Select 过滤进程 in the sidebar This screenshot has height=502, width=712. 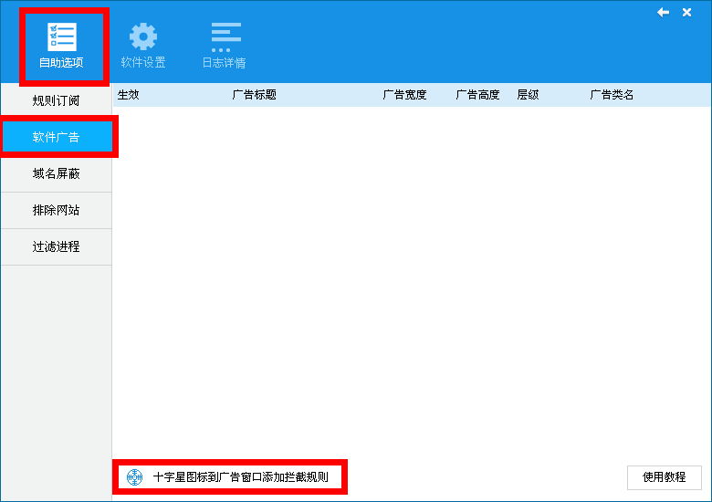coord(57,246)
